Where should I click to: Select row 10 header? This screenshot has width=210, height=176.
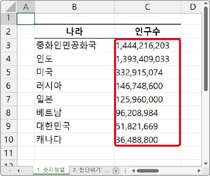pyautogui.click(x=9, y=139)
